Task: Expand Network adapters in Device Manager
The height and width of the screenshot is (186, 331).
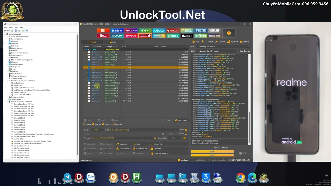Action: point(7,65)
